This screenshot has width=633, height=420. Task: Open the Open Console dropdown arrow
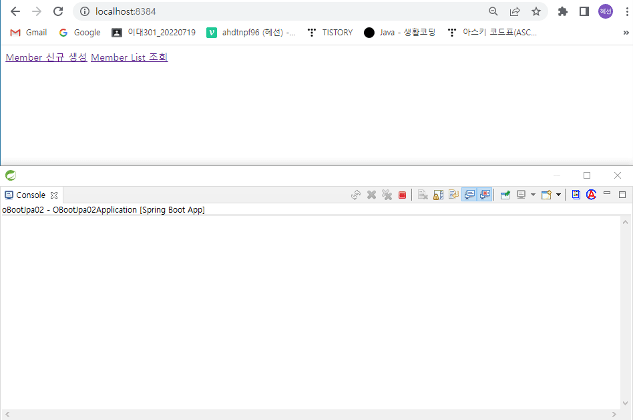(558, 195)
